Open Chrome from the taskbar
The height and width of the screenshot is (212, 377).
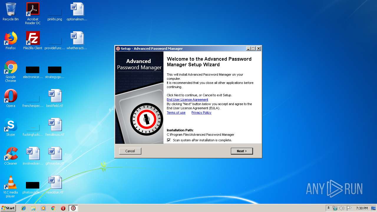[53, 208]
